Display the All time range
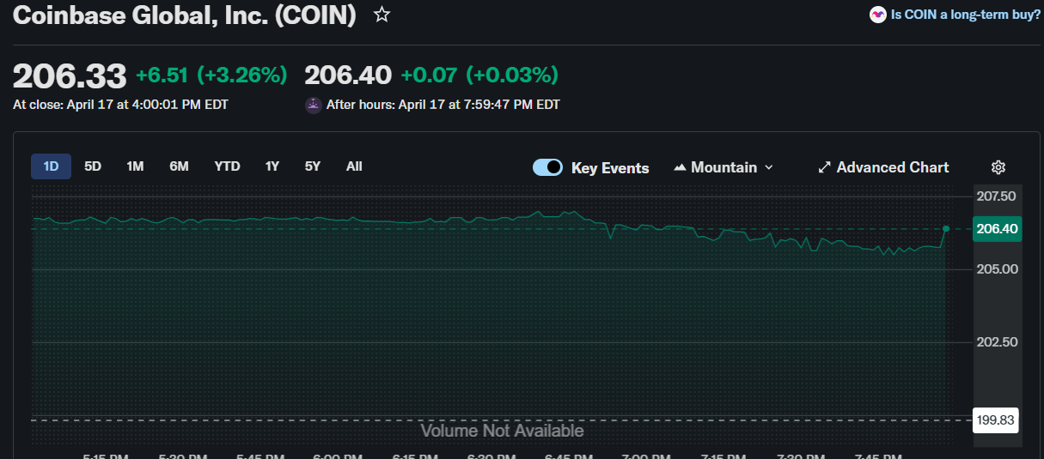1044x459 pixels. point(354,166)
